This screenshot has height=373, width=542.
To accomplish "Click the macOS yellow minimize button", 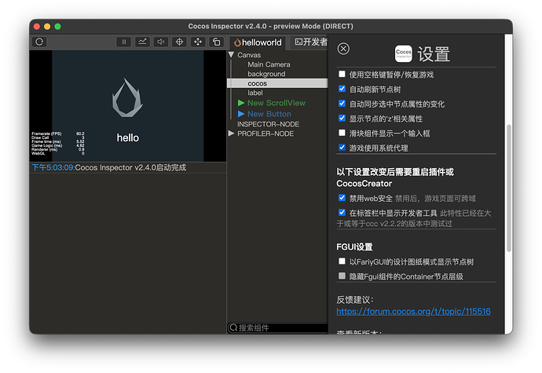I will (47, 27).
